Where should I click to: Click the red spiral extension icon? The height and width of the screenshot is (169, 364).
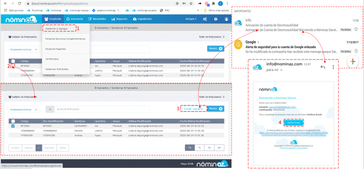207,4
